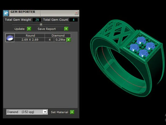Click the Update label button
Screen dimensions: 166x125
point(19,29)
